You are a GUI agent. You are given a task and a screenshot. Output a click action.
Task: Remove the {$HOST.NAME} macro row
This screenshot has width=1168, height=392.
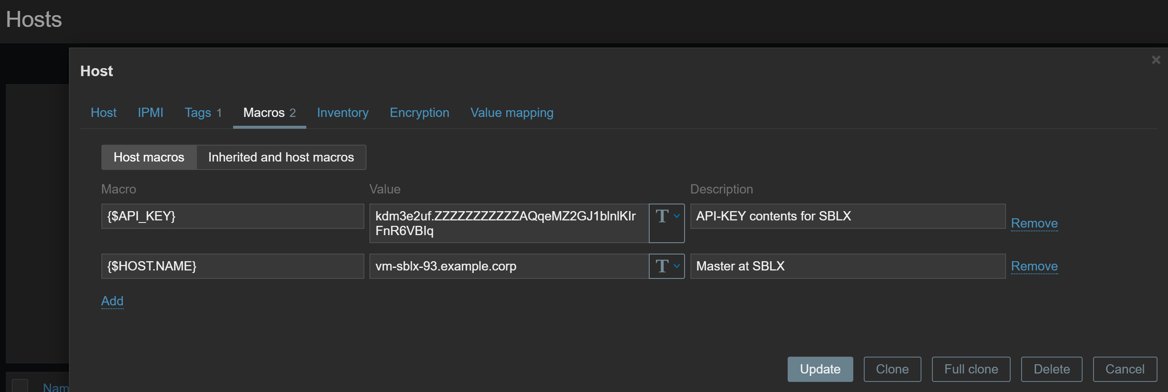[1034, 266]
